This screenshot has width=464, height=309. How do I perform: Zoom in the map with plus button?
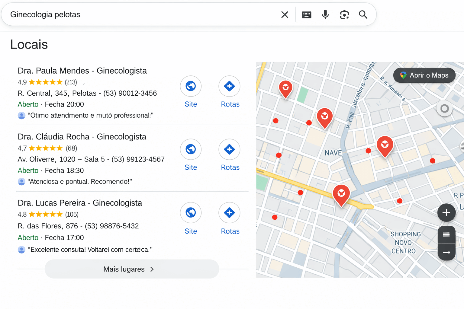click(446, 212)
